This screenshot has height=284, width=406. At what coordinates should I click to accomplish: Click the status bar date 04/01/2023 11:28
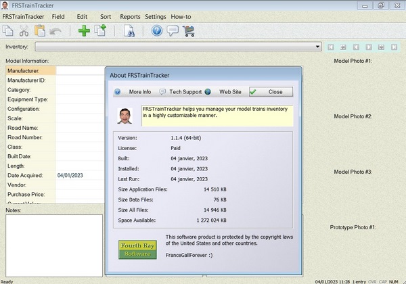click(332, 282)
